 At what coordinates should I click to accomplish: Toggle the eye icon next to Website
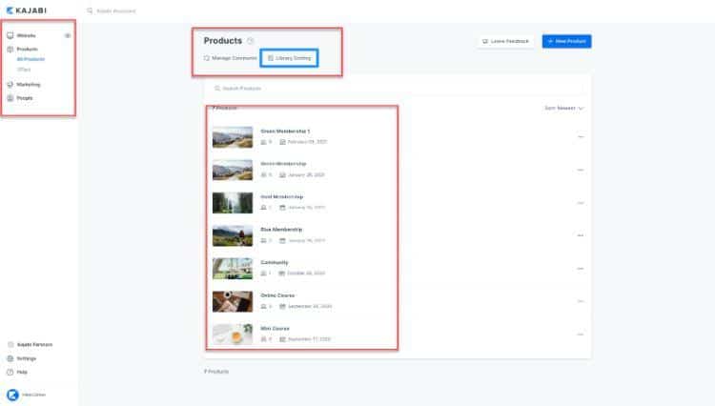(x=68, y=35)
